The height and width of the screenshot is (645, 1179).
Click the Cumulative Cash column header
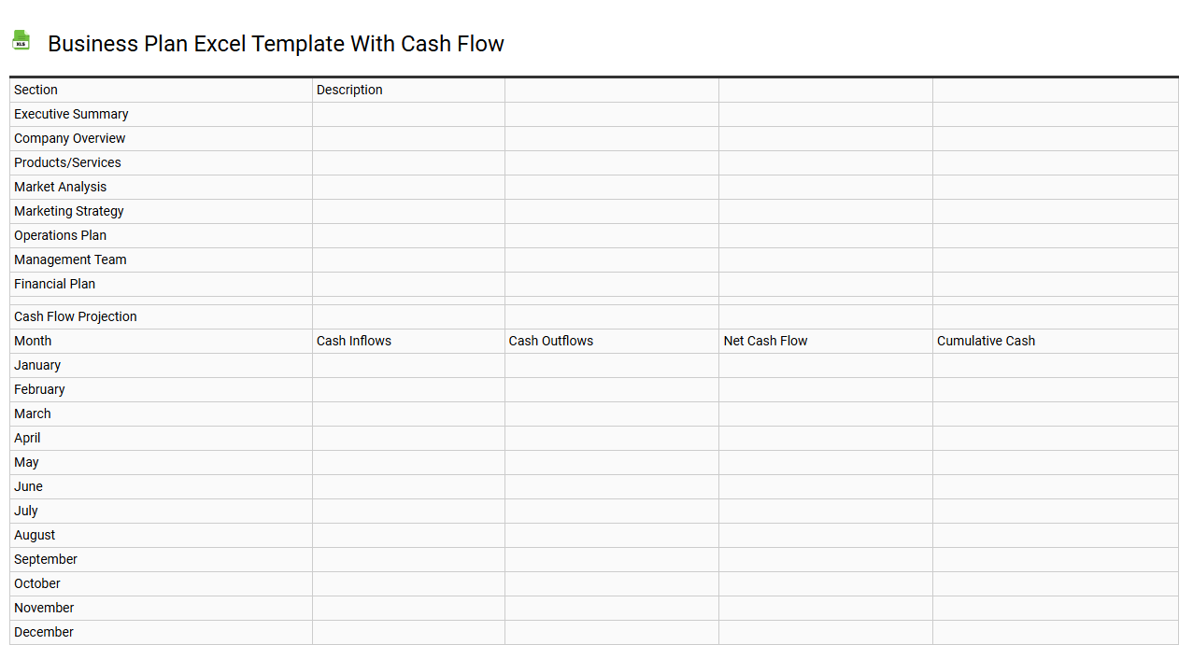[986, 341]
